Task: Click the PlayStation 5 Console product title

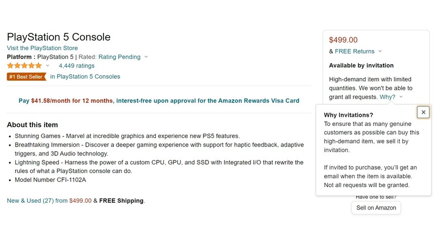Action: [59, 37]
